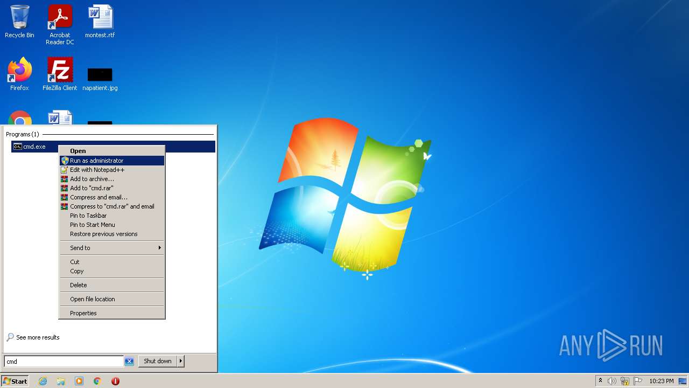Screen dimensions: 689x388
Task: Click the cmd.exe console icon
Action: 18,147
